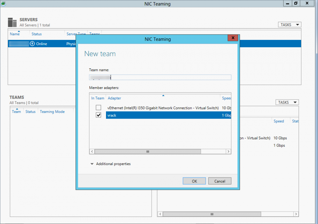
Task: Toggle the In Team checkbox for vrack
Action: pos(98,115)
